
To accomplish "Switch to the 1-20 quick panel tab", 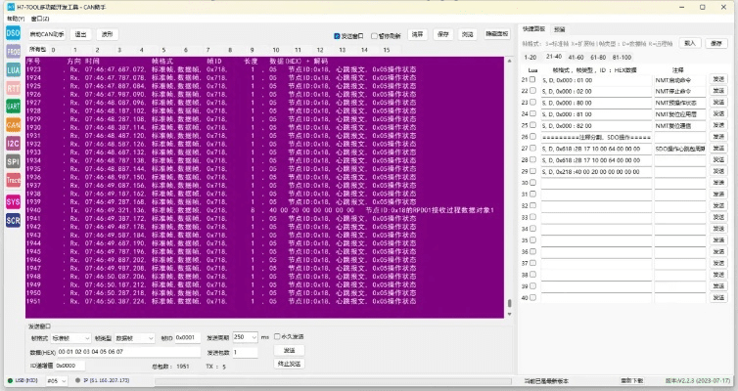I will pyautogui.click(x=530, y=58).
